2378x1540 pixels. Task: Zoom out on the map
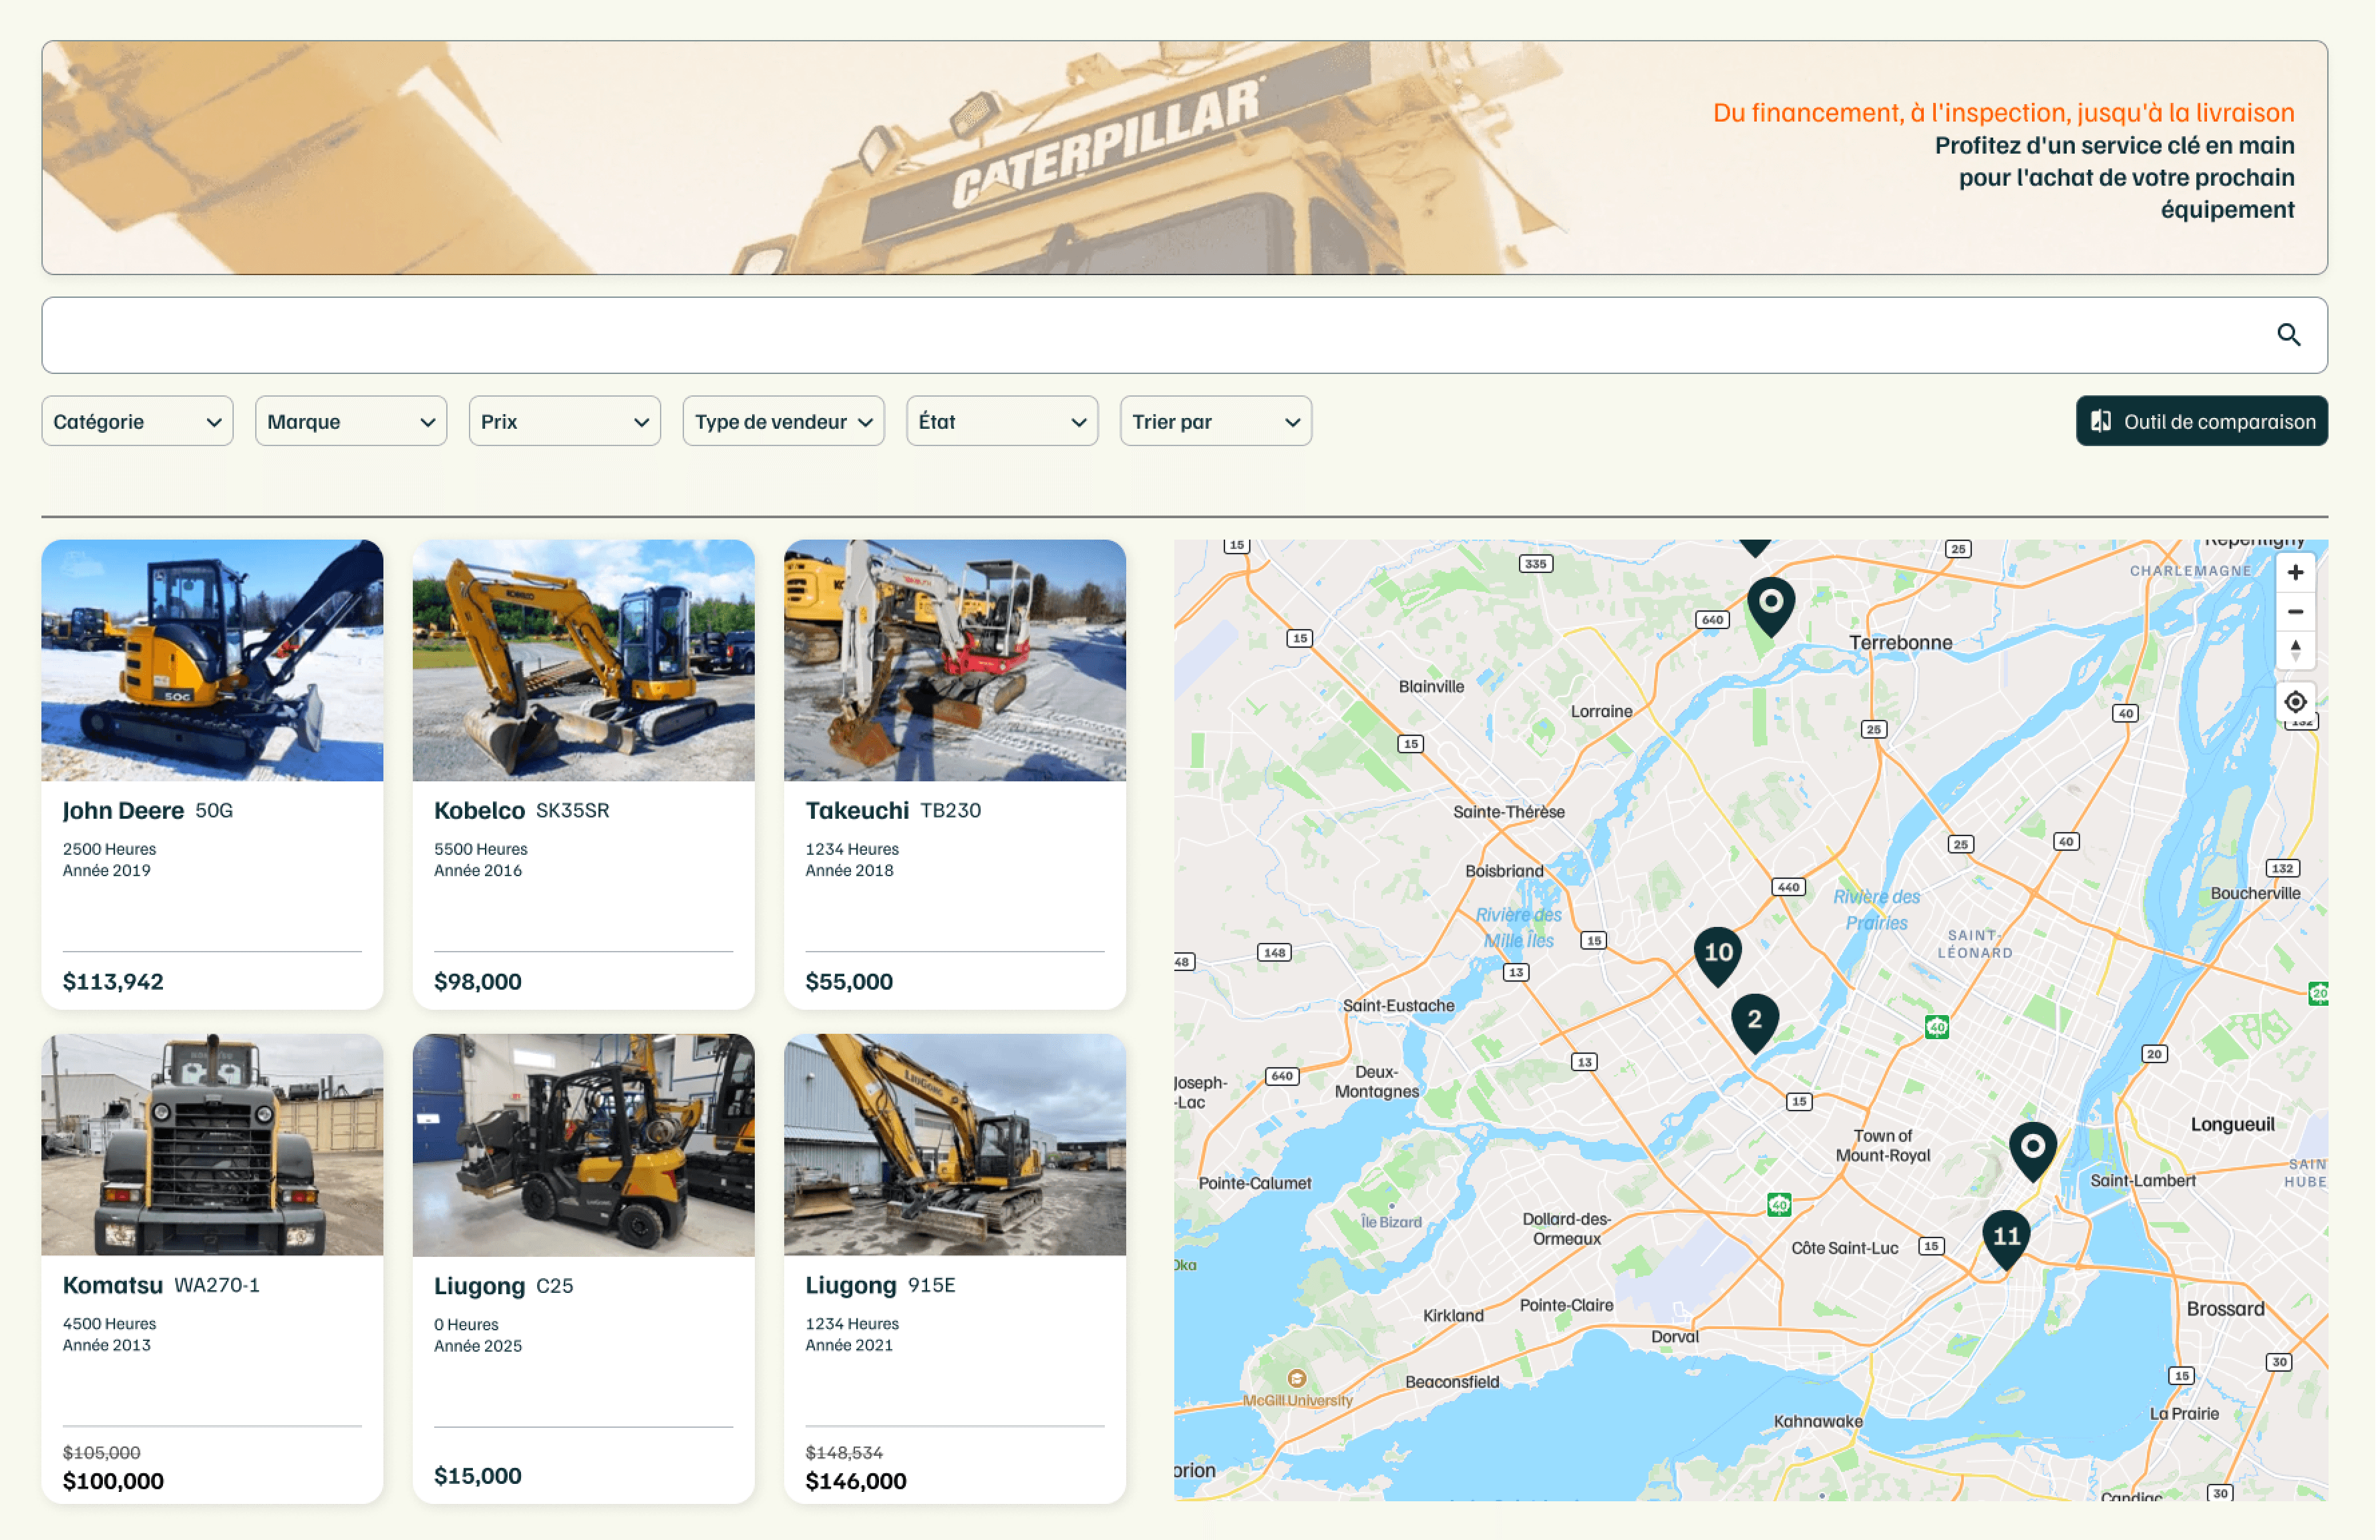click(x=2295, y=611)
